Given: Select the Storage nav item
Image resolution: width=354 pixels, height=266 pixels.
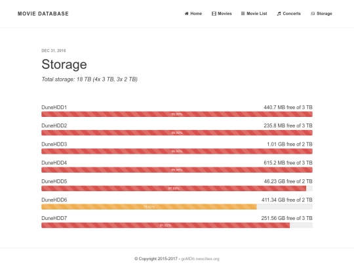Looking at the screenshot, I should (x=321, y=14).
